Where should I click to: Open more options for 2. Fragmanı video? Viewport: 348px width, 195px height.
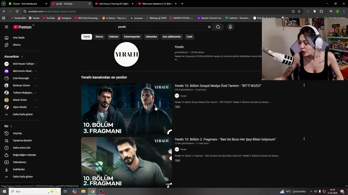304,139
